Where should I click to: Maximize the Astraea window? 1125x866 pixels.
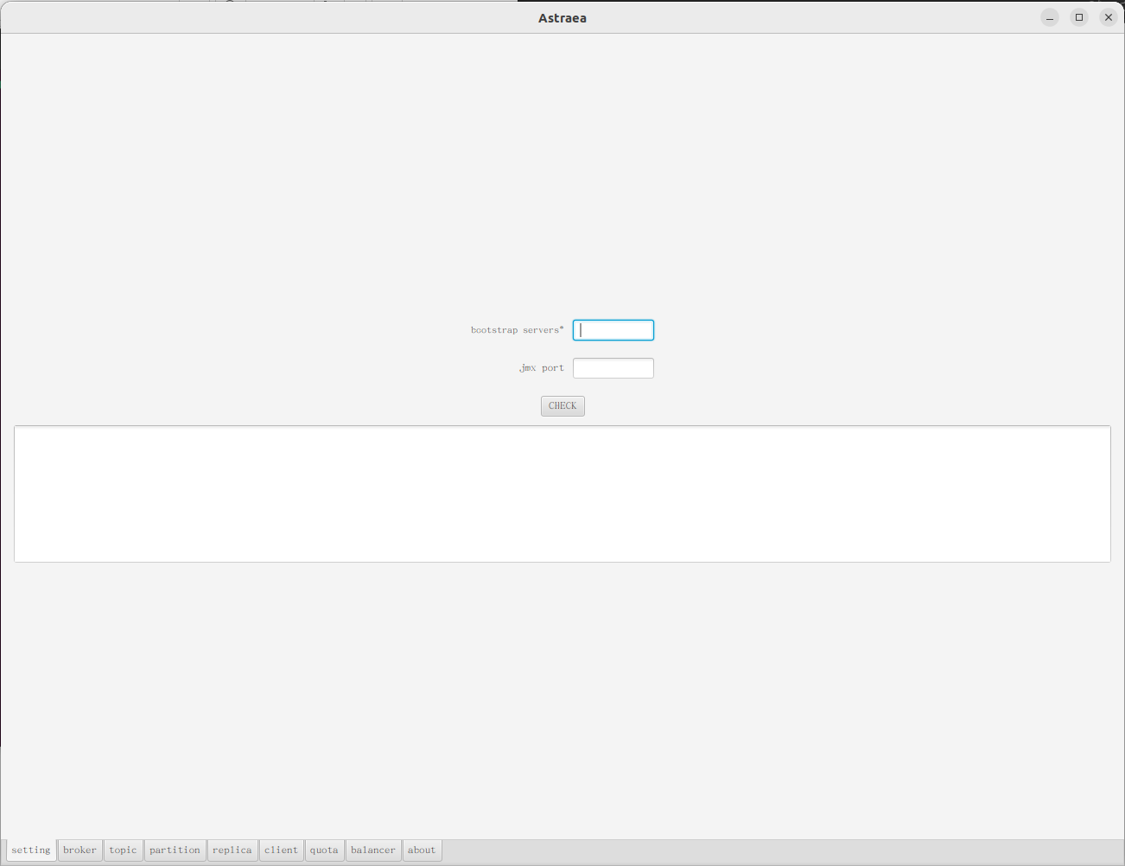1078,17
